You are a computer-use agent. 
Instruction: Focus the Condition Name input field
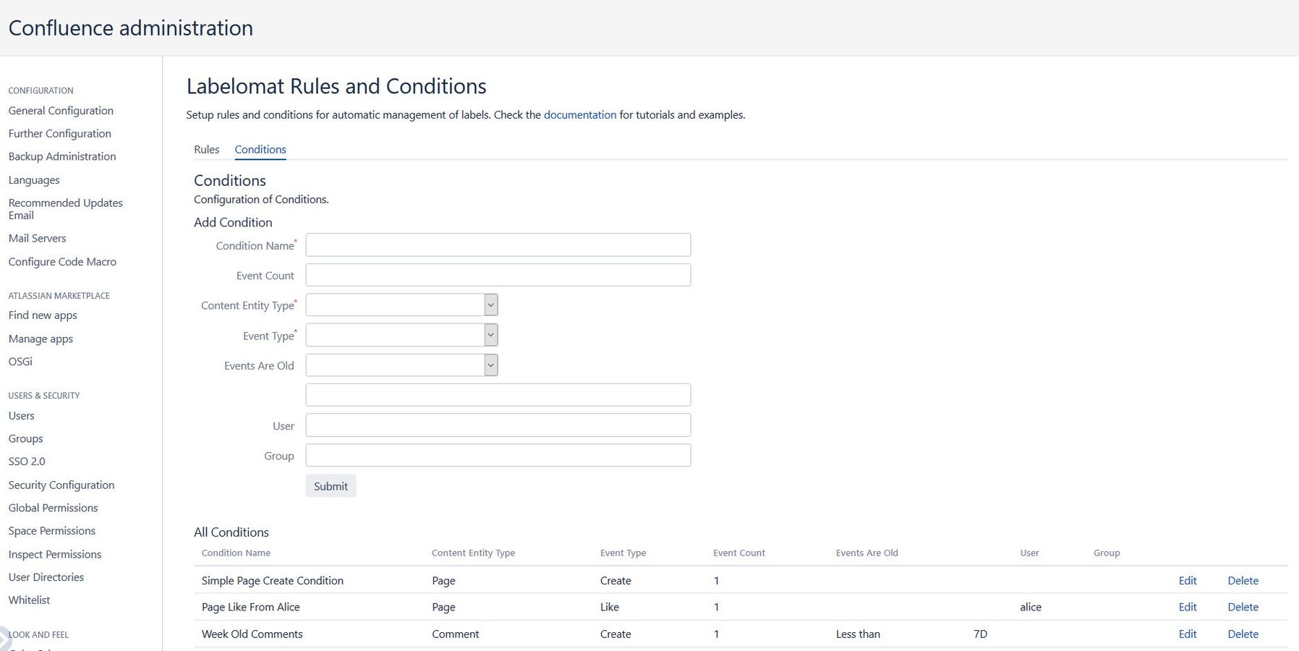tap(498, 244)
